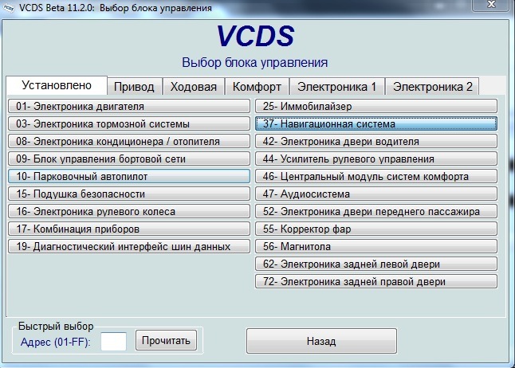Choose 47- Аудиосистема module
This screenshot has height=368, width=515.
(x=376, y=194)
